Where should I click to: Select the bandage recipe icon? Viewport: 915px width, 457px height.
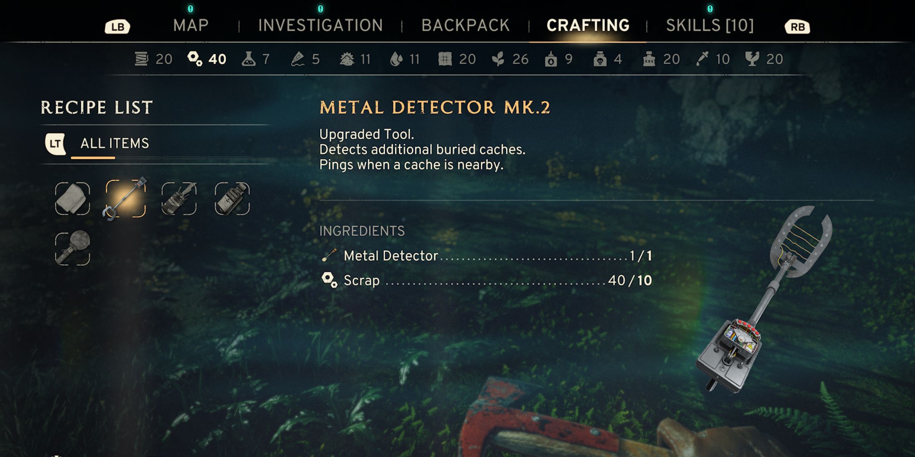[x=72, y=199]
